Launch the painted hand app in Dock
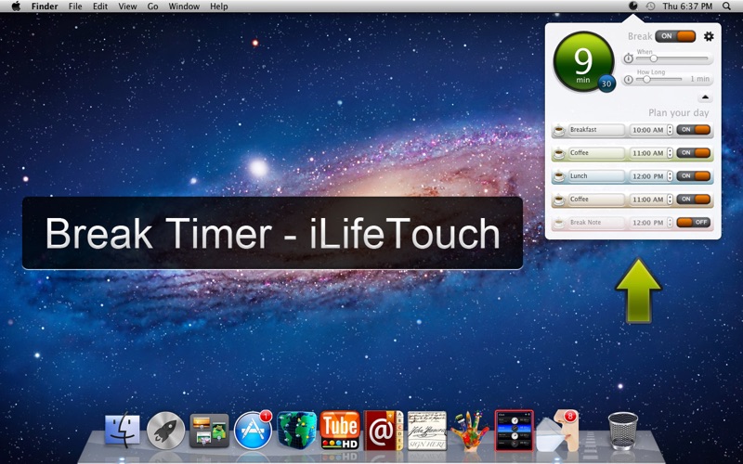743x464 pixels. tap(470, 430)
